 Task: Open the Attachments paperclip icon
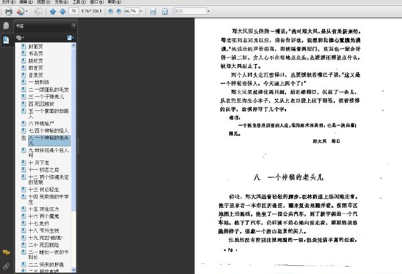[6, 267]
